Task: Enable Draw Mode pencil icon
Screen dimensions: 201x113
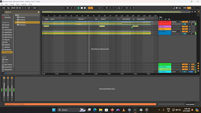Action: pyautogui.click(x=174, y=8)
